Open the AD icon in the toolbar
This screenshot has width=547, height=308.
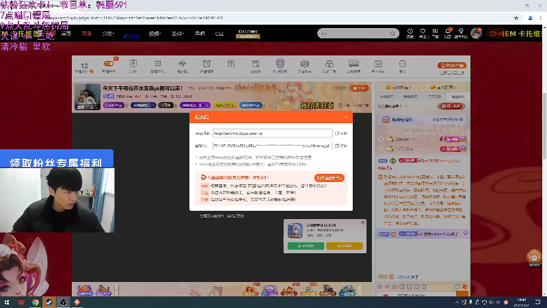click(378, 64)
